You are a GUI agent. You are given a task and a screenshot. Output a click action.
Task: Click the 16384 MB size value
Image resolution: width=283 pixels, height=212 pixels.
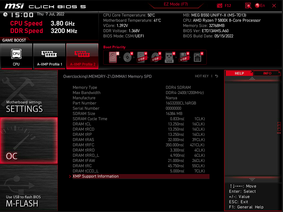(174, 114)
